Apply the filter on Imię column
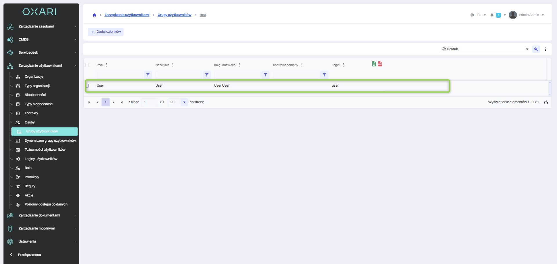Image resolution: width=557 pixels, height=264 pixels. coord(148,75)
